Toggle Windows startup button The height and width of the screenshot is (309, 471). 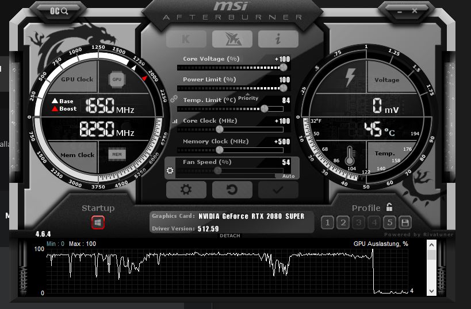(x=98, y=222)
